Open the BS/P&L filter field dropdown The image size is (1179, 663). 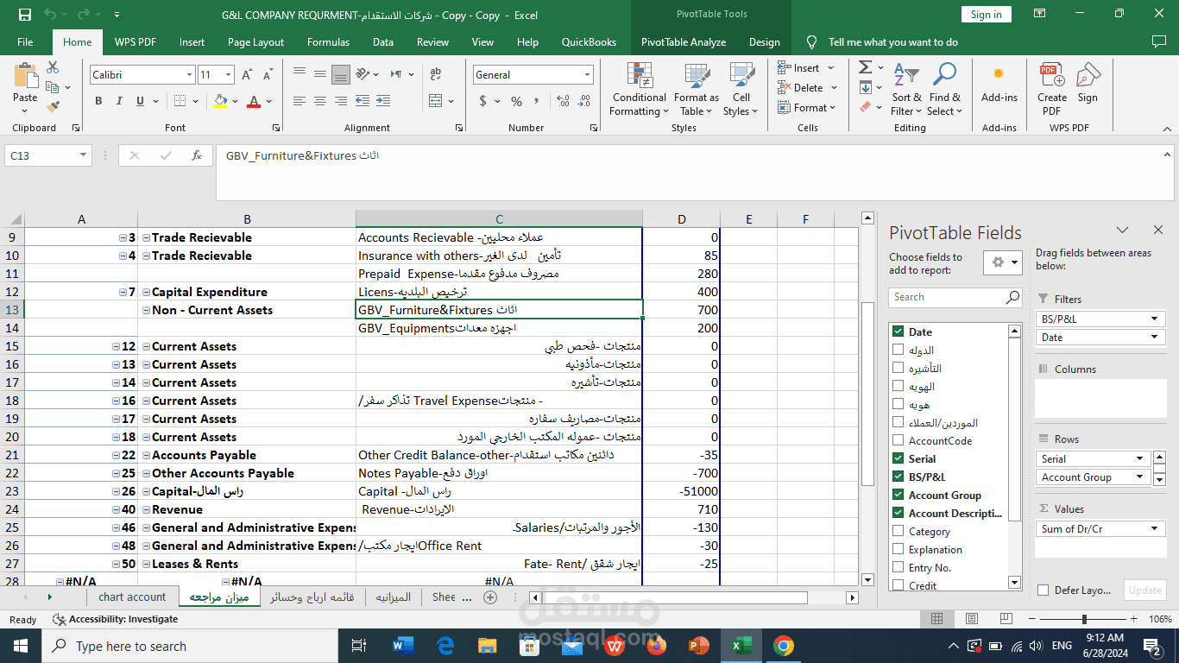pos(1154,319)
